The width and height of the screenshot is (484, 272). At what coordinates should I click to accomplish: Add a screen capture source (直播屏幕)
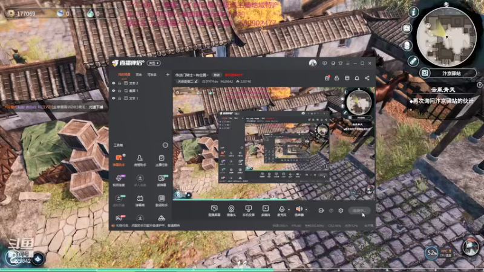click(214, 210)
